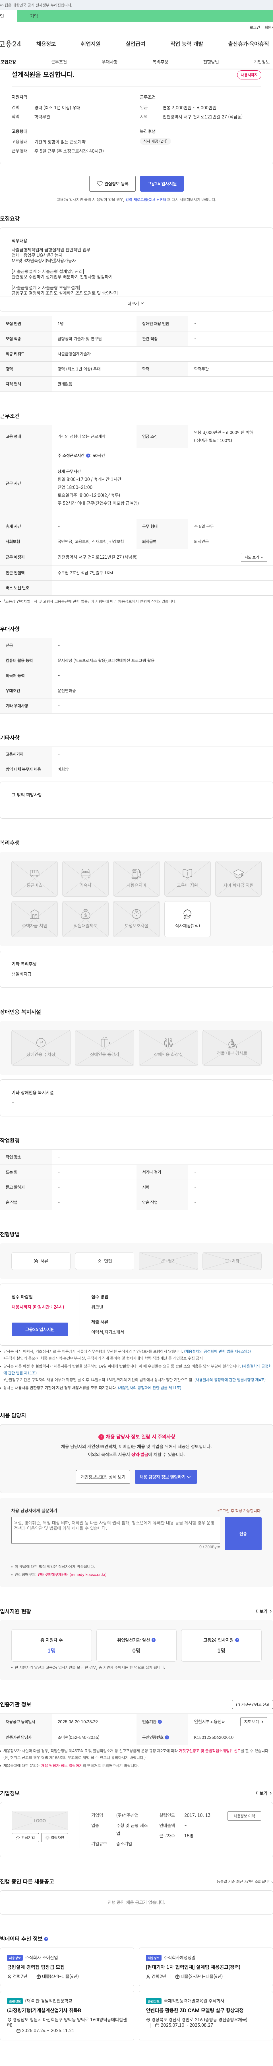Click 개인정보보호법 상세 보기 button
The image size is (273, 2066).
point(103,1477)
